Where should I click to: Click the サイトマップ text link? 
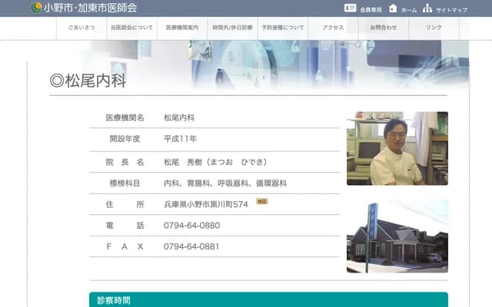point(451,9)
